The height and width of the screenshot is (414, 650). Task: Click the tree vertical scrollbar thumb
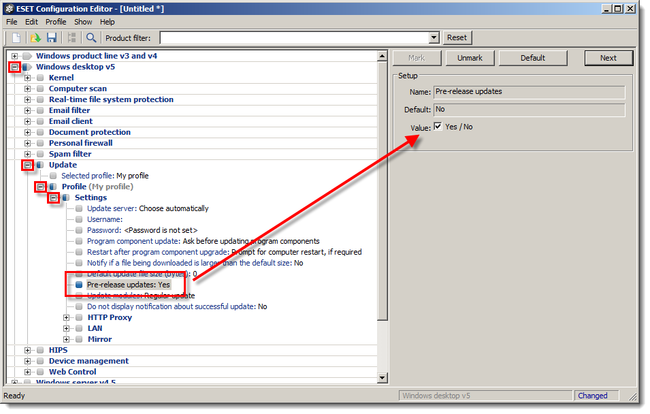[x=383, y=191]
